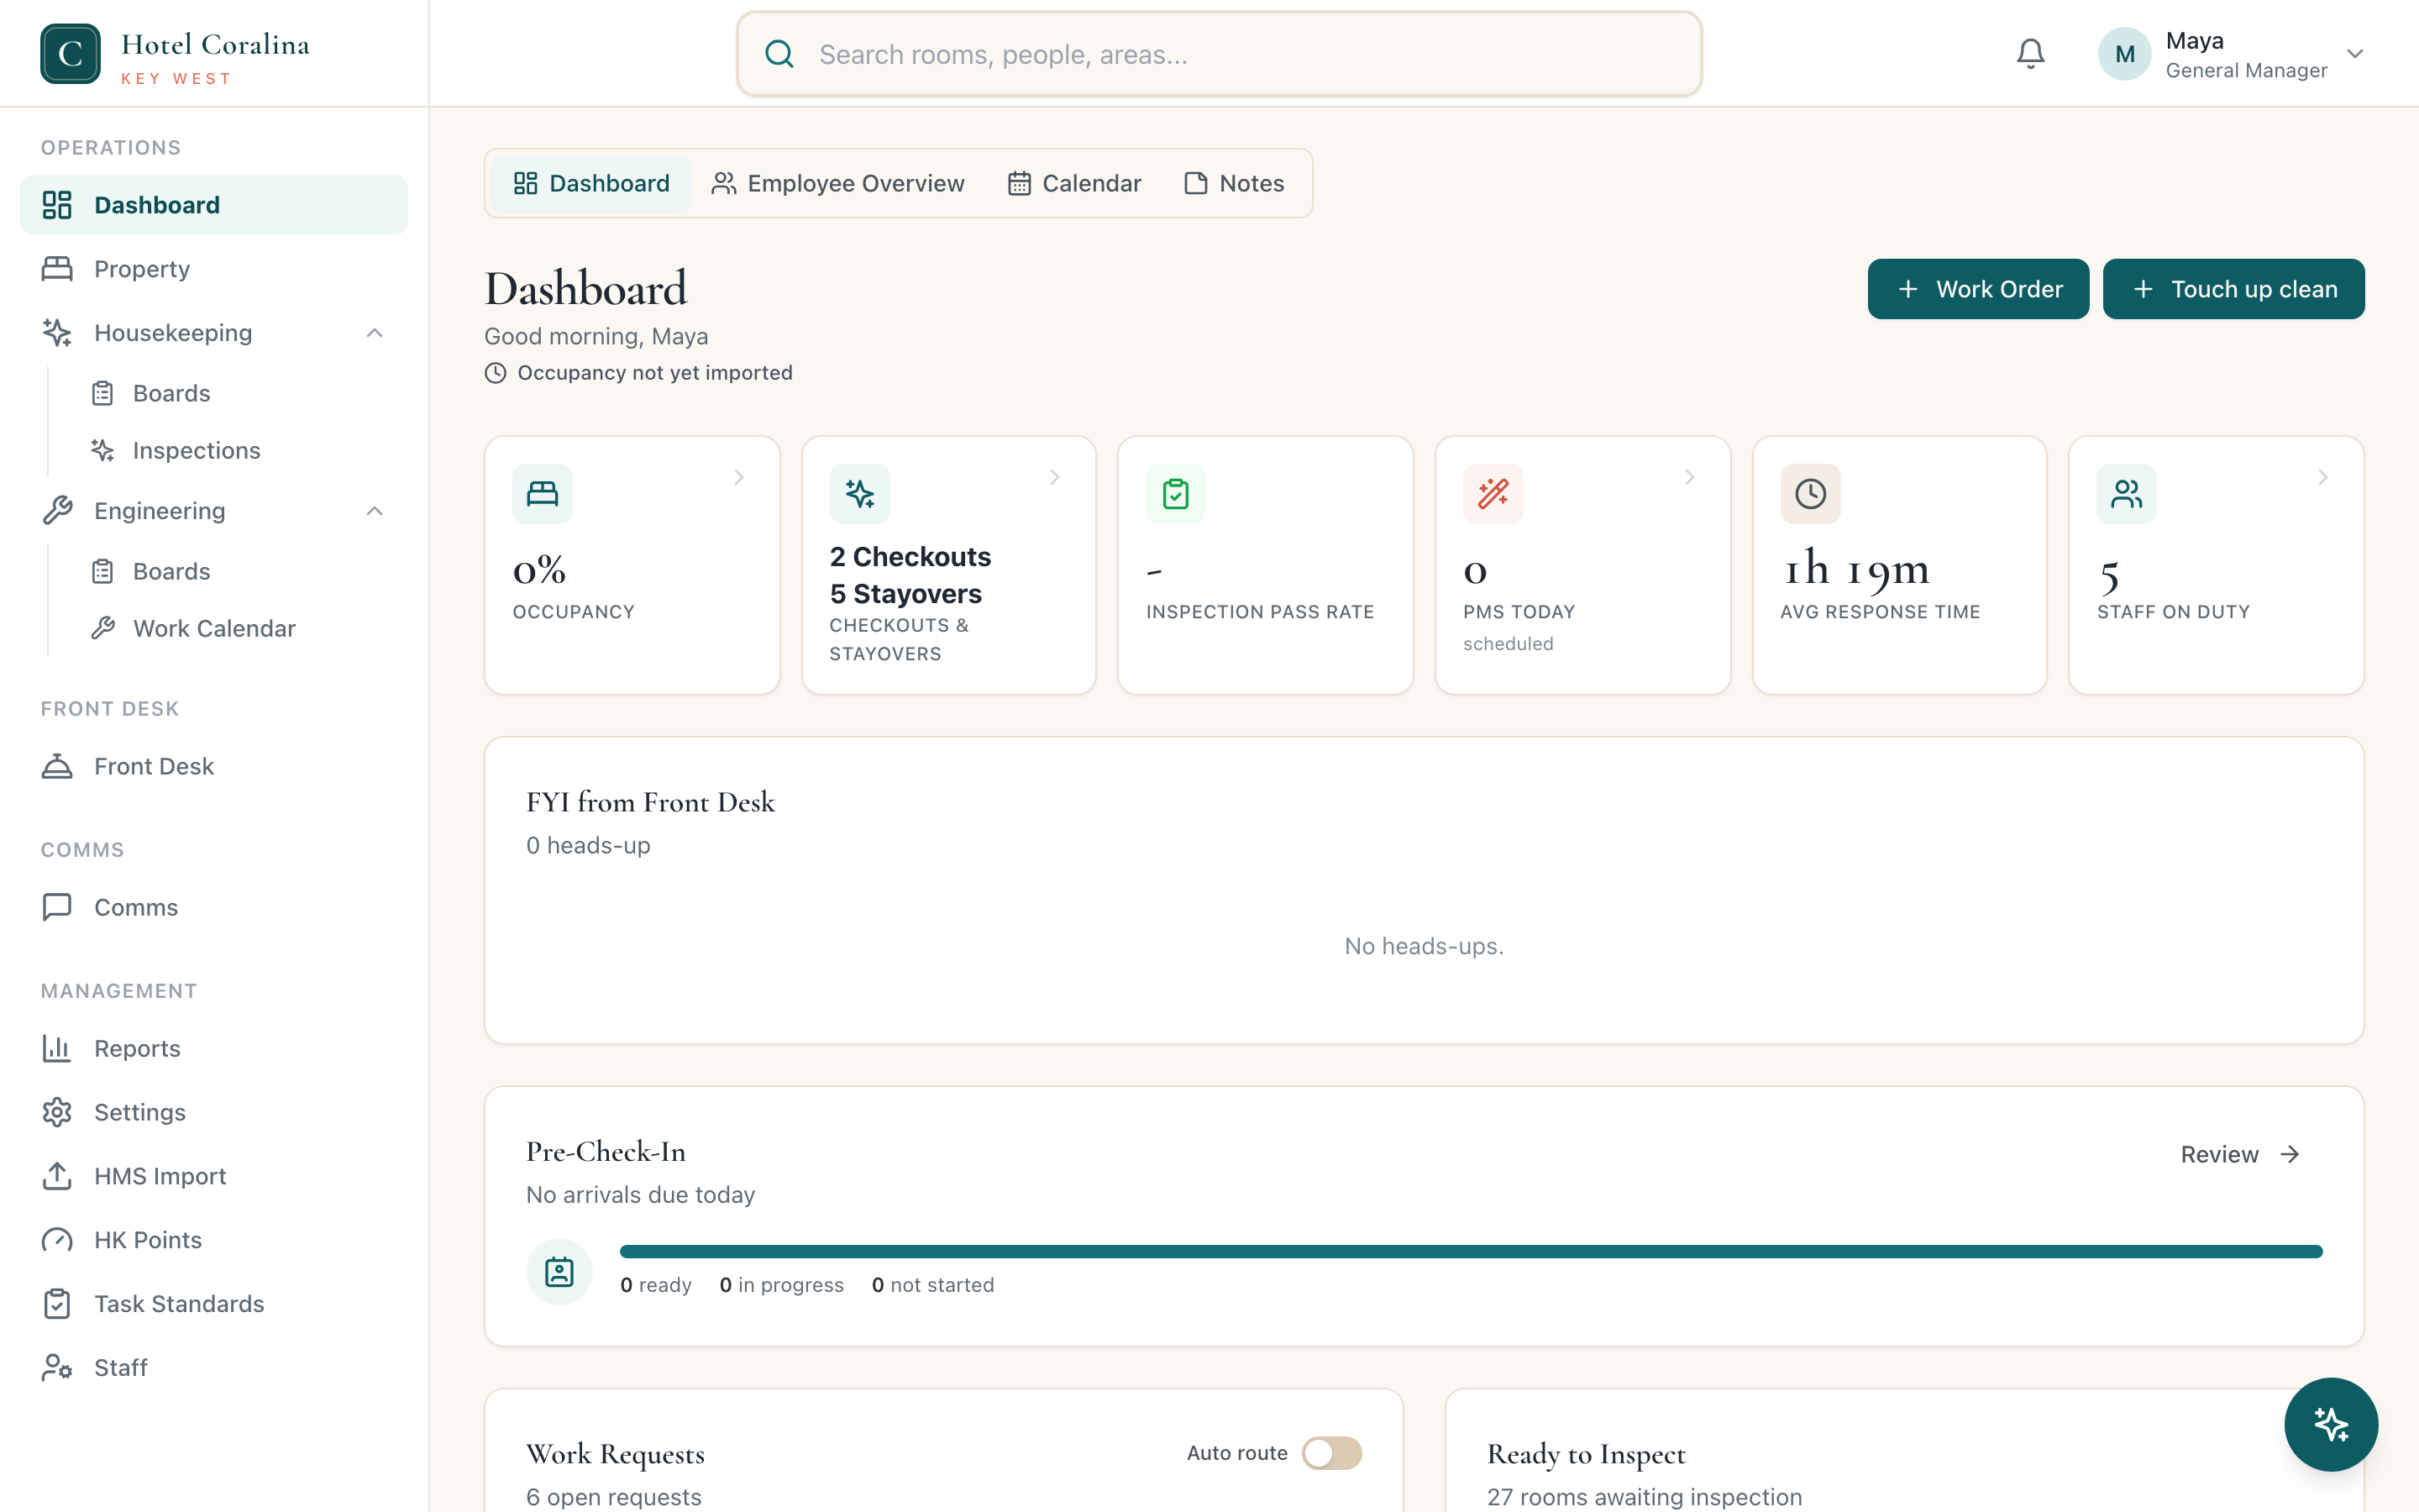Click '6 open requests' under Work Requests
The height and width of the screenshot is (1512, 2419).
click(x=614, y=1497)
